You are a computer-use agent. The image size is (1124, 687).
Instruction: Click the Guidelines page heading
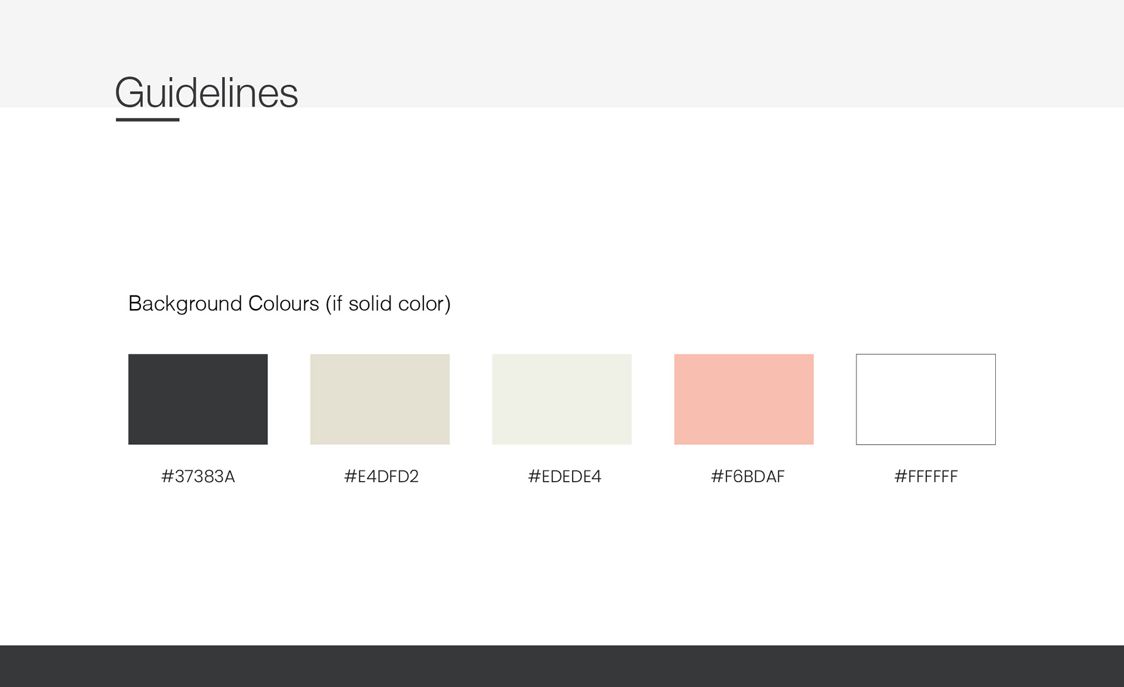tap(206, 92)
